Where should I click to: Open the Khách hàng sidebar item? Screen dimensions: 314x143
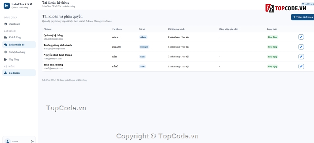(19, 37)
